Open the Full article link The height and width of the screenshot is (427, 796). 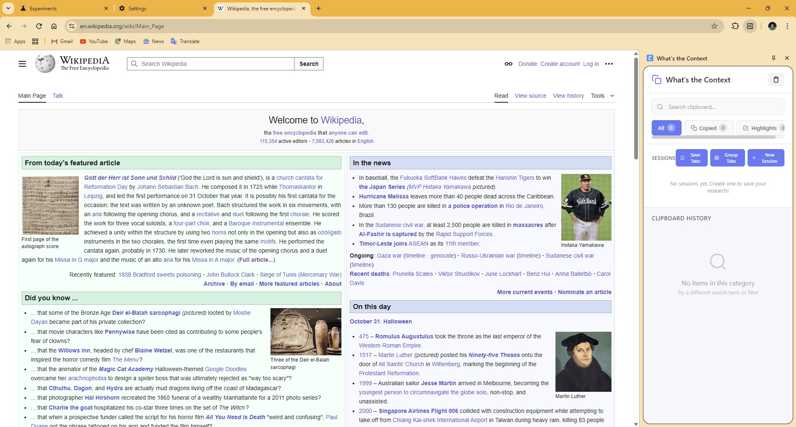(256, 260)
